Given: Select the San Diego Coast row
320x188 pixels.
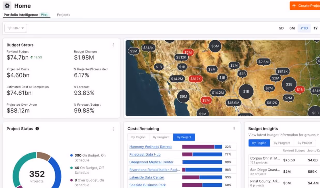Looking at the screenshot, I should click(x=284, y=172).
